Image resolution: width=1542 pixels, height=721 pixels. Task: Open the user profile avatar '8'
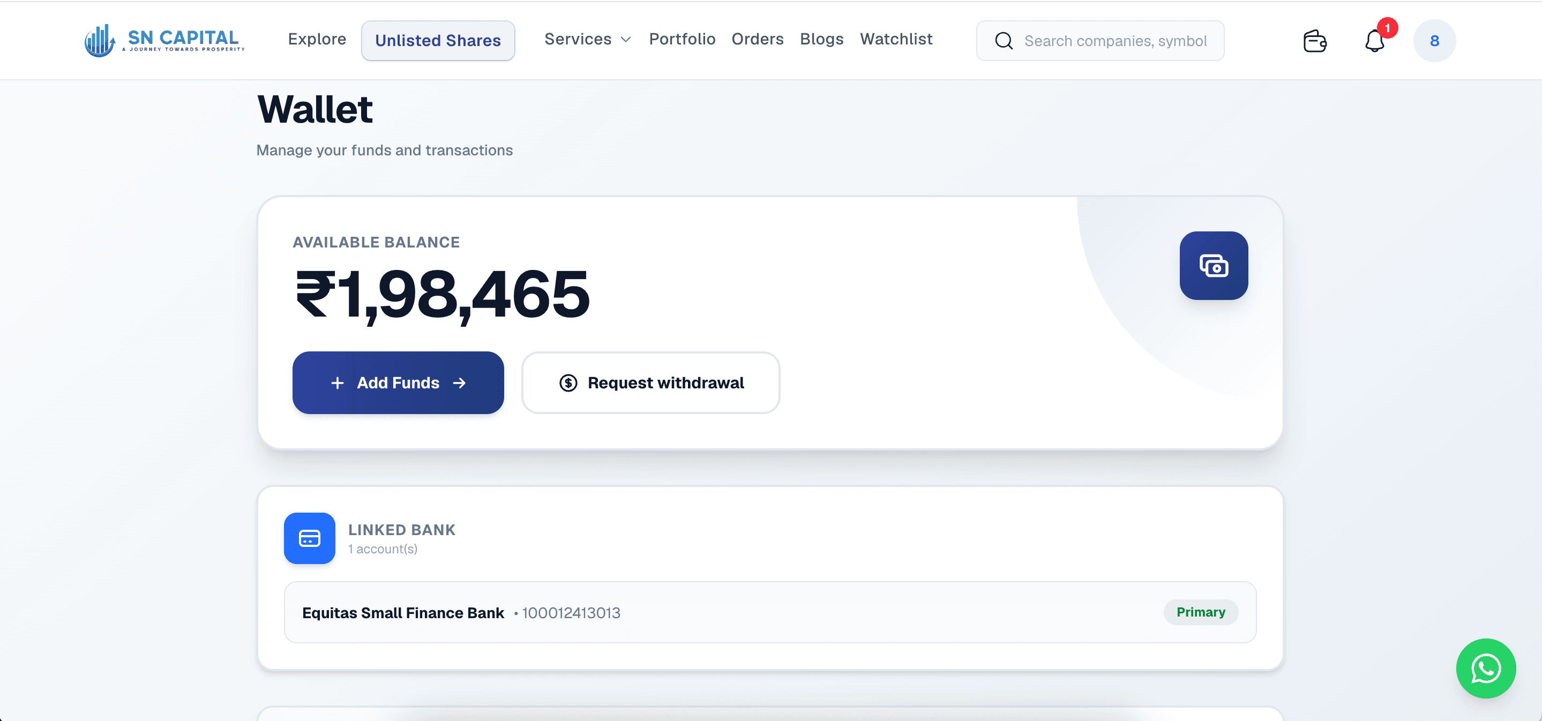coord(1434,41)
